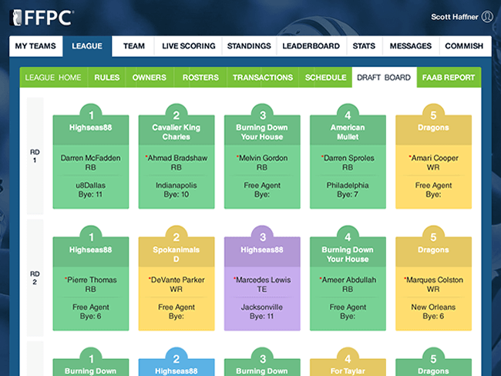The height and width of the screenshot is (376, 501).
Task: Show the Owners sub-tab
Action: [150, 77]
